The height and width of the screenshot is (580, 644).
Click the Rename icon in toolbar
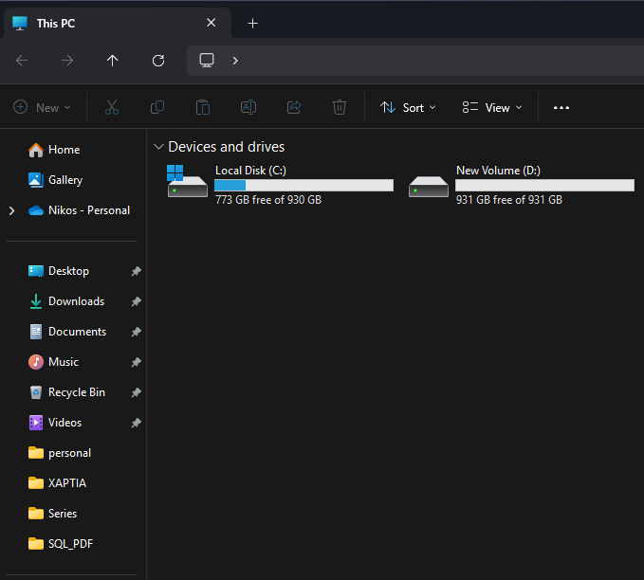[248, 107]
